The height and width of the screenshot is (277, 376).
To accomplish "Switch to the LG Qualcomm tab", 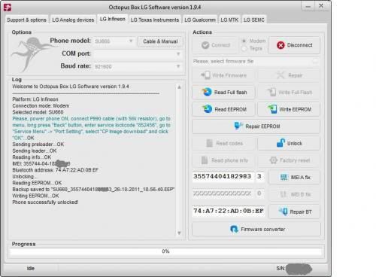I will click(x=200, y=20).
